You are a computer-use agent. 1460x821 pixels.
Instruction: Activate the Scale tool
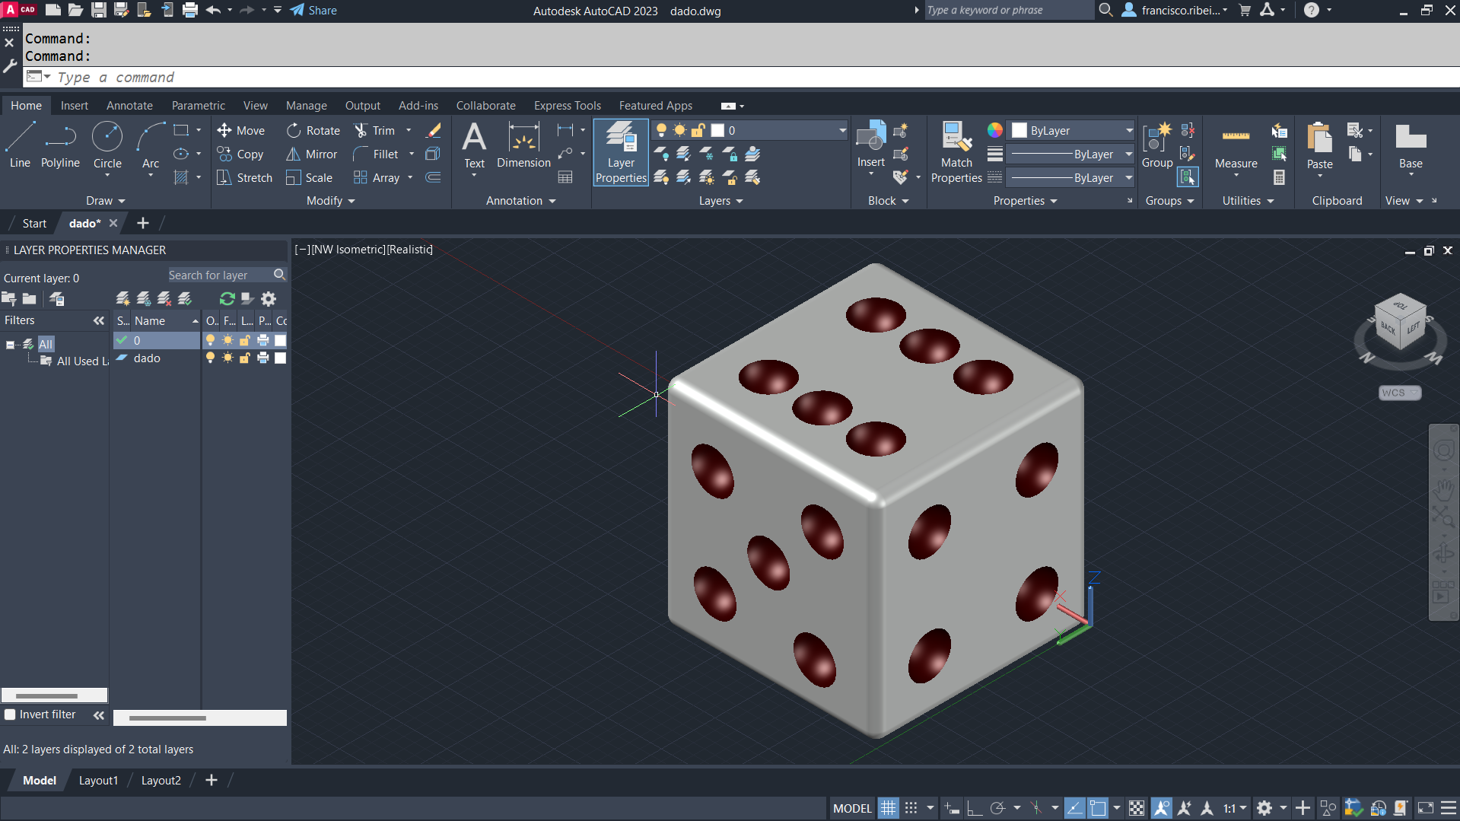[309, 178]
